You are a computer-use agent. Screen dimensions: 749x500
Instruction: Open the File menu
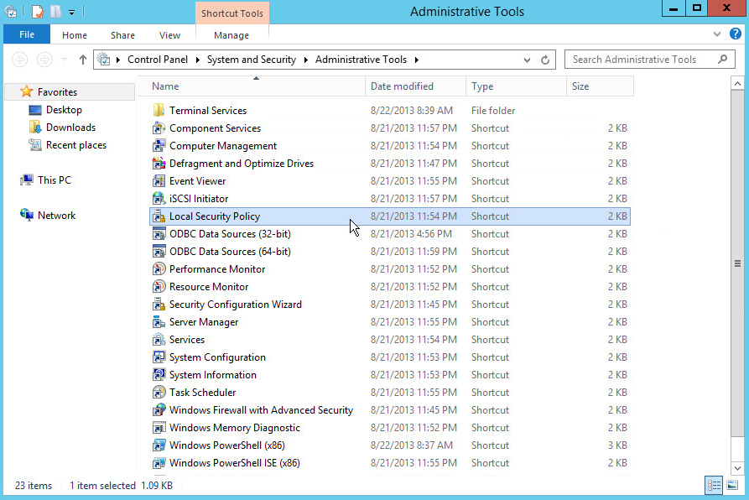click(x=27, y=35)
